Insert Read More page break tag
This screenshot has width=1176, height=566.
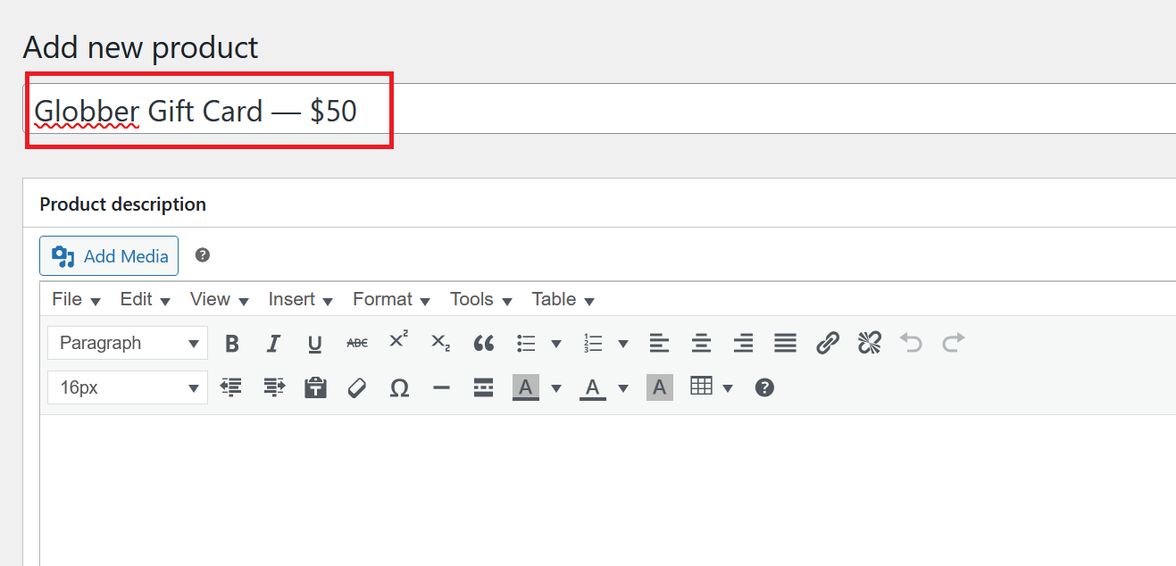click(483, 387)
